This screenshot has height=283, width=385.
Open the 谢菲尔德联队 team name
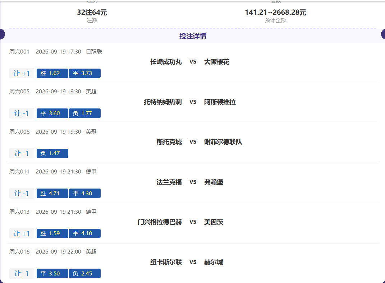coord(223,142)
